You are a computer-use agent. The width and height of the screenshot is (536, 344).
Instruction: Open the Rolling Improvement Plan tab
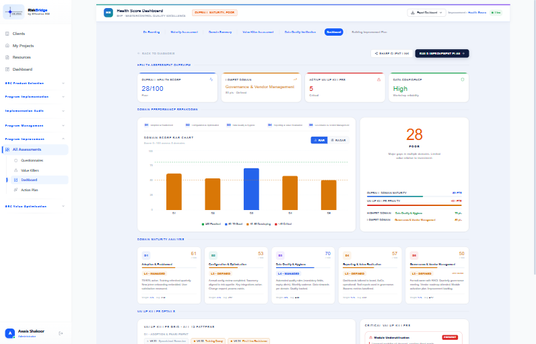point(369,32)
